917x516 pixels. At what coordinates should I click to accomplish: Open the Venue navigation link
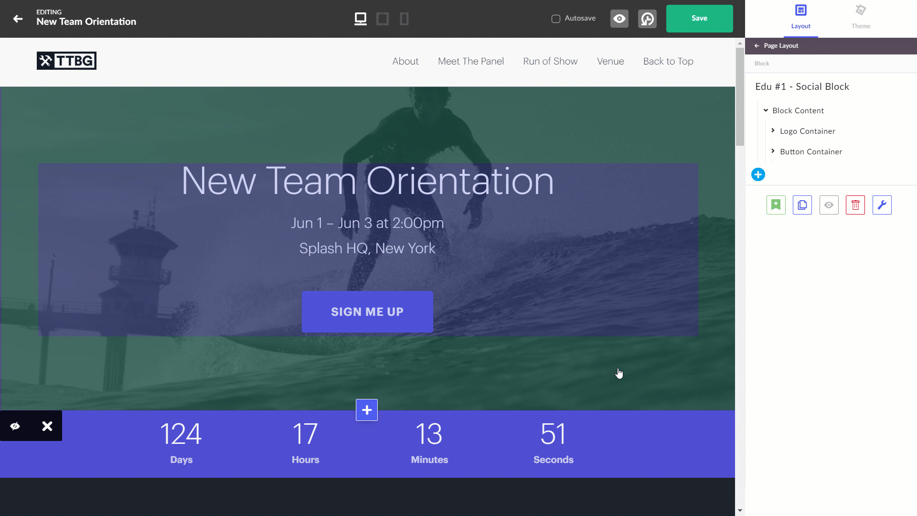(610, 61)
